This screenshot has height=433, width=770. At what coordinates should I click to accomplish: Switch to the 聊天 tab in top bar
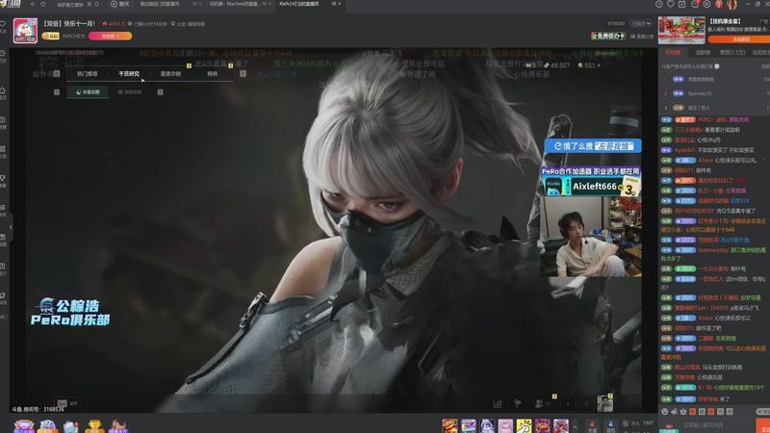(120, 4)
